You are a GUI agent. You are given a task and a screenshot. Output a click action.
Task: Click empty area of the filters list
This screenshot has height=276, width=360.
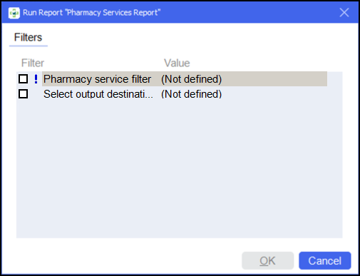[180, 169]
